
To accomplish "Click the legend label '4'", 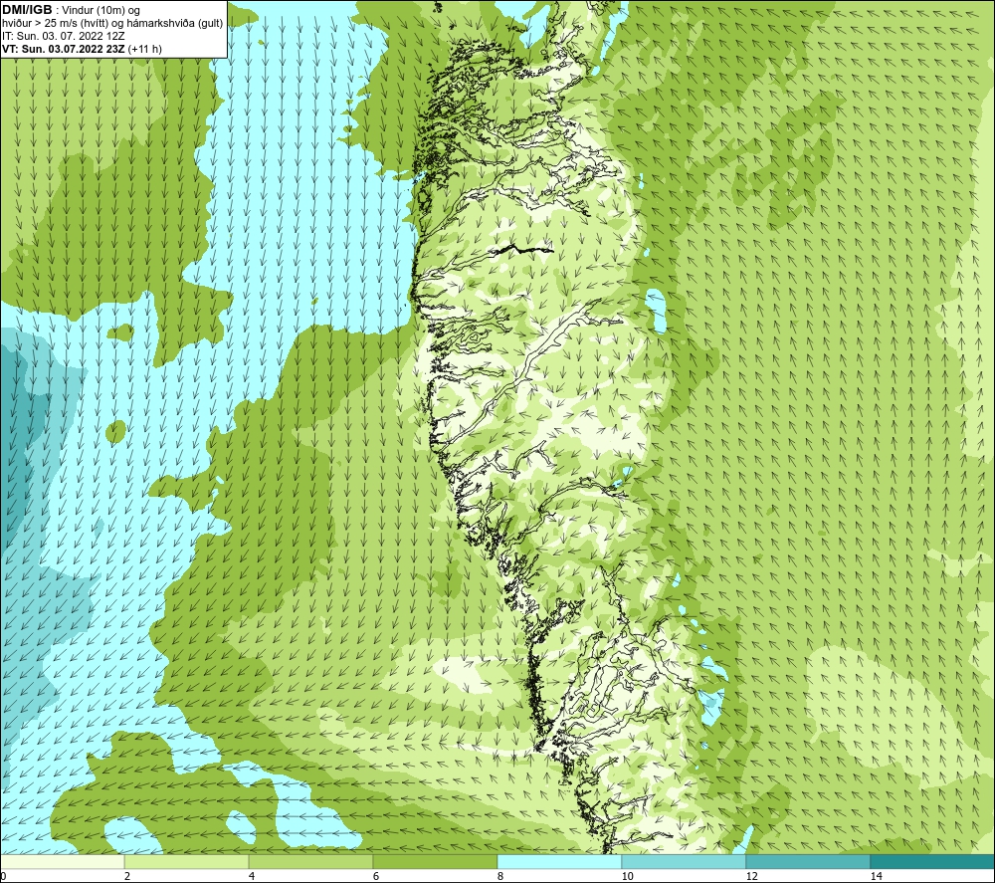I will (252, 877).
